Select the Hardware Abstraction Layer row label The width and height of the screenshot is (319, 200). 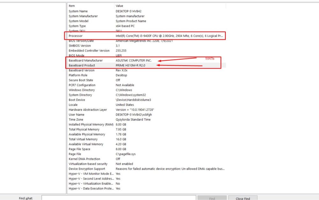coord(88,110)
